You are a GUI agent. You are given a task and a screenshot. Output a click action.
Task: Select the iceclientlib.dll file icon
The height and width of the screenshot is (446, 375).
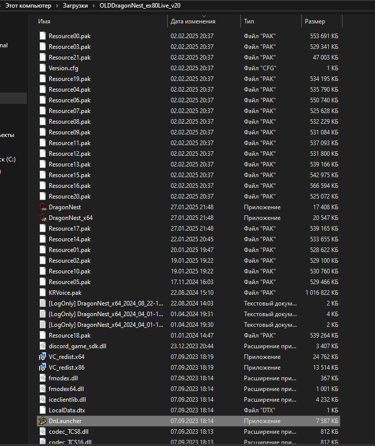point(43,400)
